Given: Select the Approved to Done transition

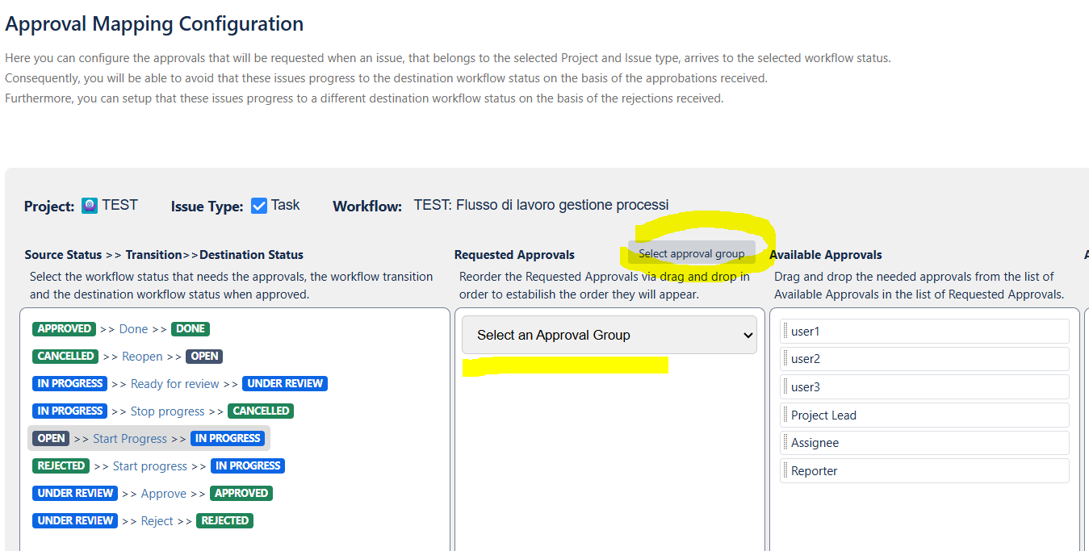Looking at the screenshot, I should (133, 329).
